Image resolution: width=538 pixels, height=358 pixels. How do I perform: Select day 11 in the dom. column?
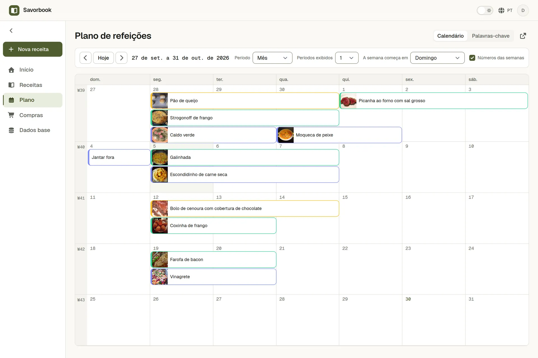pos(93,197)
